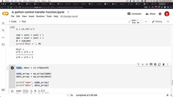Image resolution: width=173 pixels, height=97 pixels.
Task: Go back in Firefox
Action: pyautogui.click(x=2, y=7)
